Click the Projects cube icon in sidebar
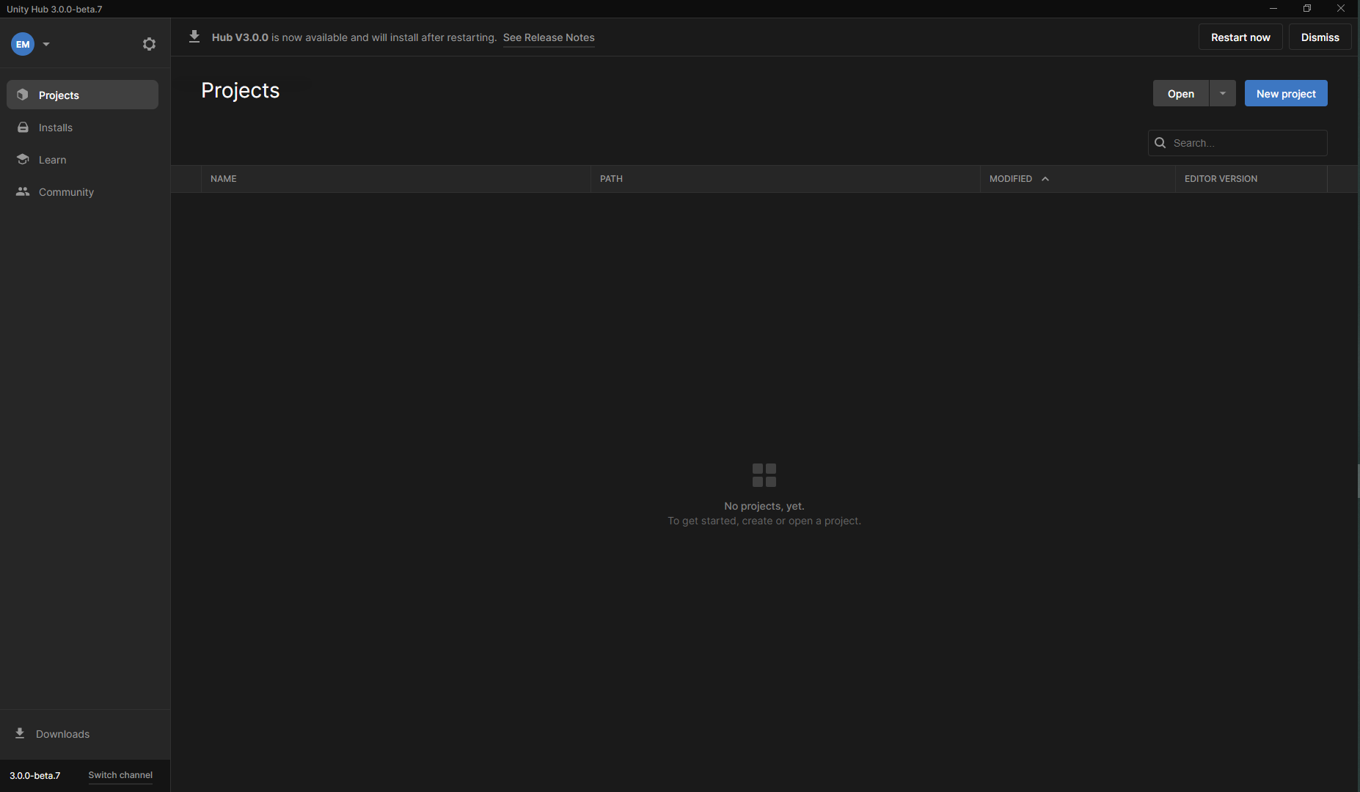 click(23, 95)
